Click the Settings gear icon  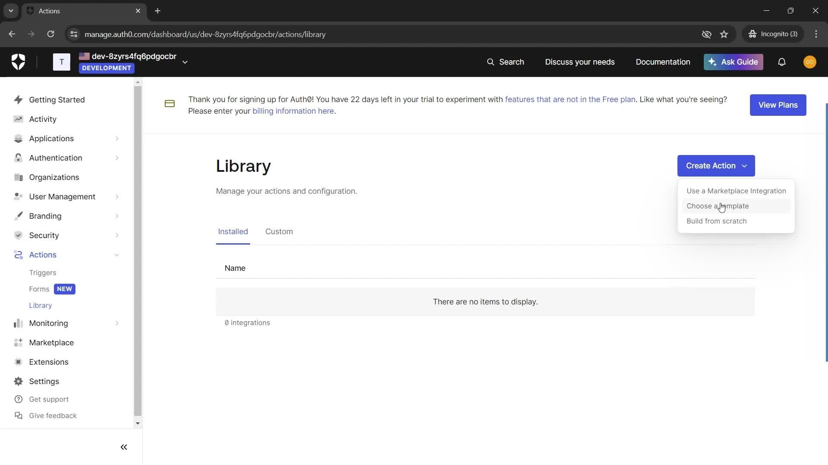coord(18,381)
